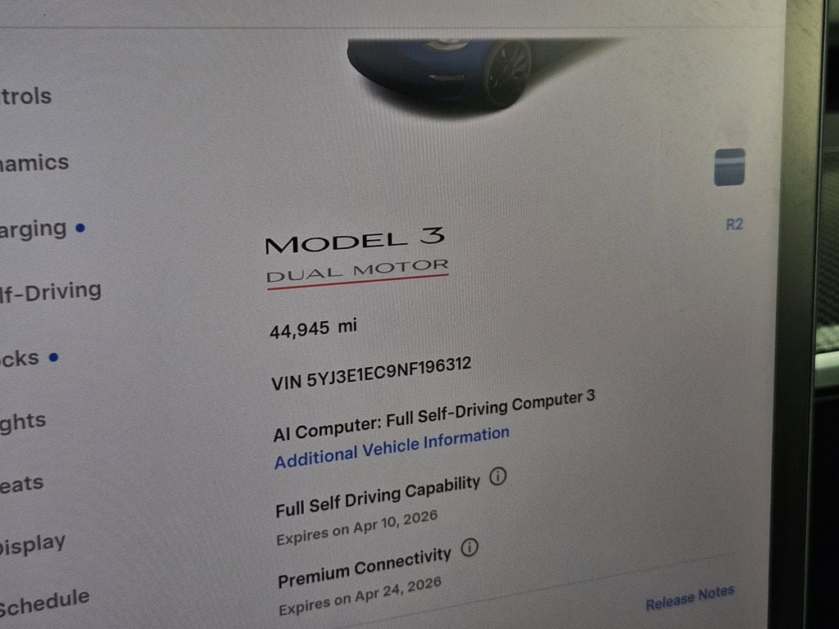Tap the blue dot next to Locks

tap(53, 357)
